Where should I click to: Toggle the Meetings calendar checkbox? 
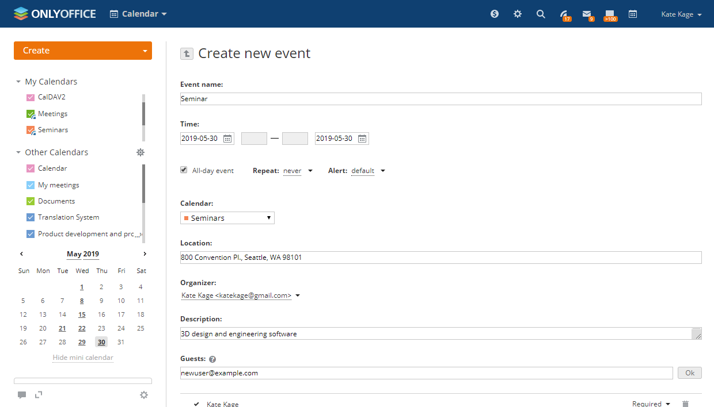tap(31, 114)
